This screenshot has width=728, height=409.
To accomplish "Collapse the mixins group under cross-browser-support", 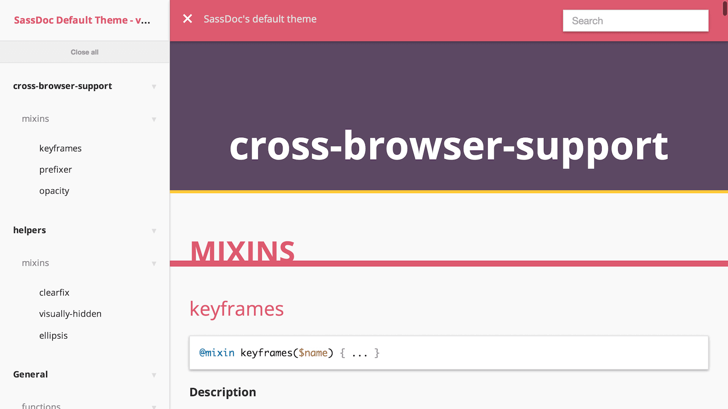I will coord(154,119).
